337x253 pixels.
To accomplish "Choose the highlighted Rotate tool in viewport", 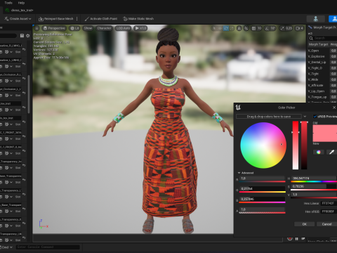I will [226, 28].
